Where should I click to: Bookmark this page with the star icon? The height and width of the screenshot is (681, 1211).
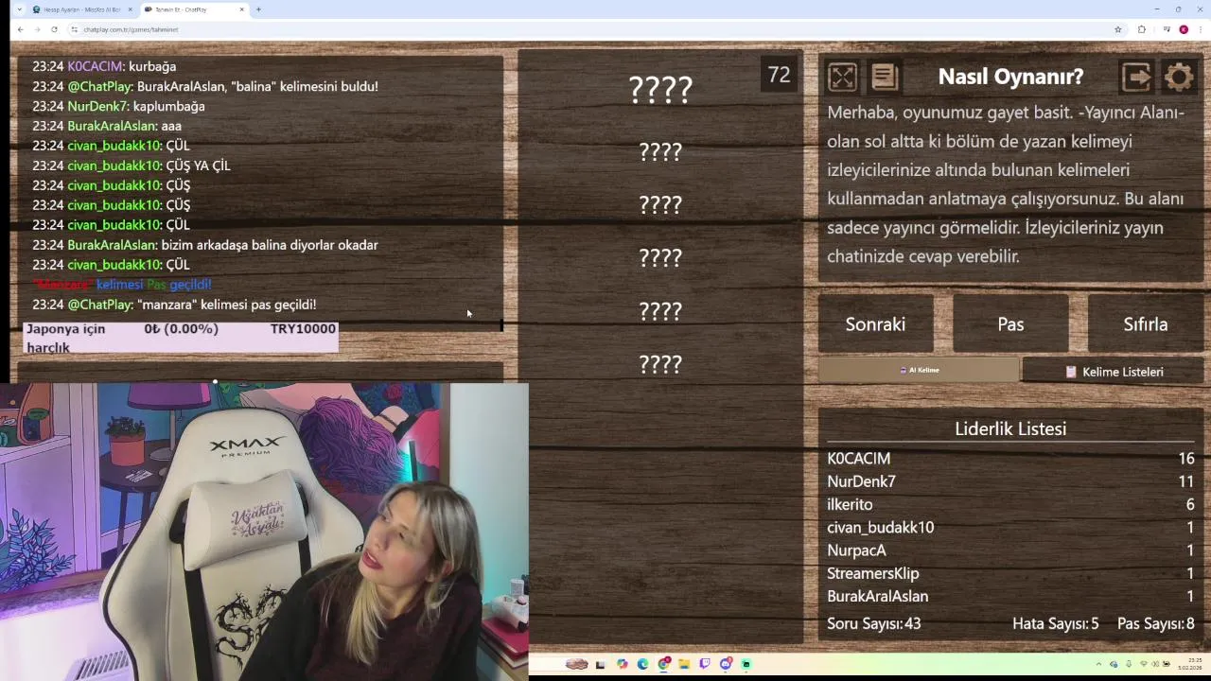(1118, 29)
